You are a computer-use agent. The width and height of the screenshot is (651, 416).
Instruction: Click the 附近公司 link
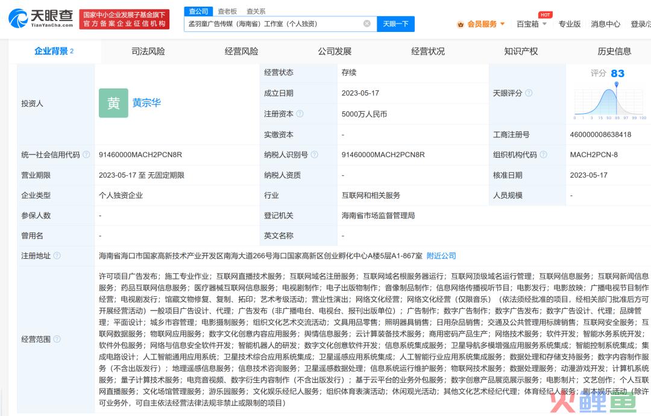pyautogui.click(x=441, y=256)
